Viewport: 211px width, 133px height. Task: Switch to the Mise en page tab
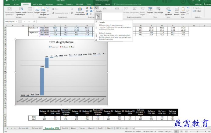pyautogui.click(x=38, y=4)
